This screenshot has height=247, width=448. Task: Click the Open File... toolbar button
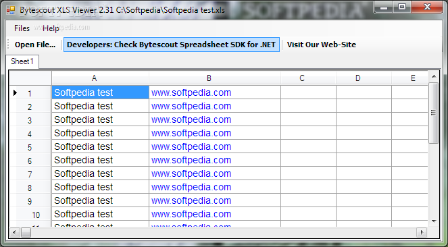(35, 45)
